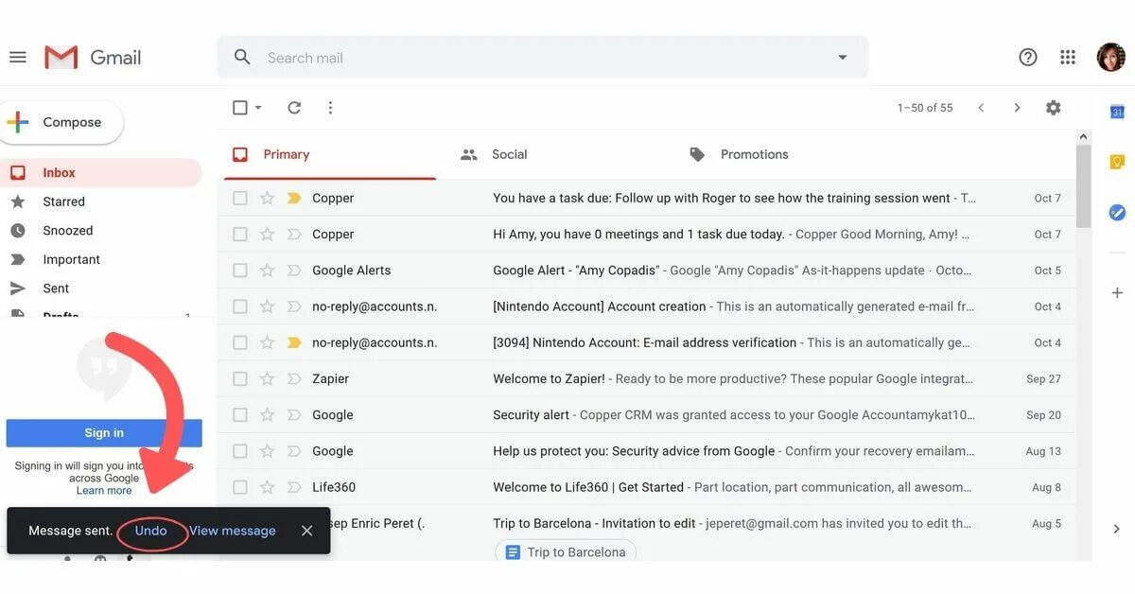
Task: Star the Zapier welcome email
Action: 267,378
